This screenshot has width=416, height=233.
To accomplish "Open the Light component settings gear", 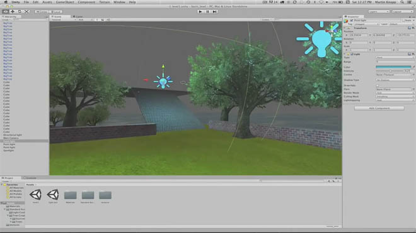I will pyautogui.click(x=413, y=54).
